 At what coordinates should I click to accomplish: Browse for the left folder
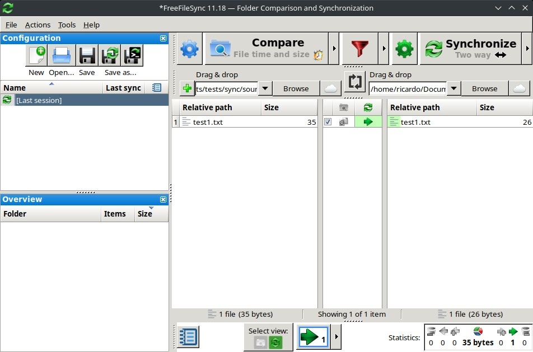click(296, 88)
